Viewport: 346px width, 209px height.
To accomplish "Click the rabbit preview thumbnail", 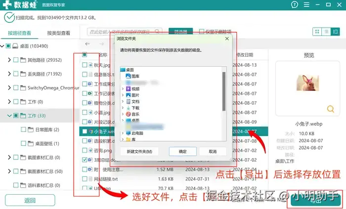I will 307,83.
